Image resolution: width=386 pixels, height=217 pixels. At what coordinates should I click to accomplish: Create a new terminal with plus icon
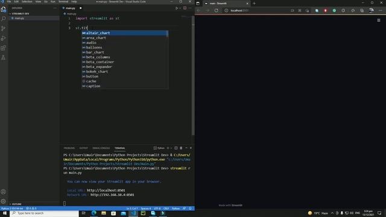[x=168, y=148]
